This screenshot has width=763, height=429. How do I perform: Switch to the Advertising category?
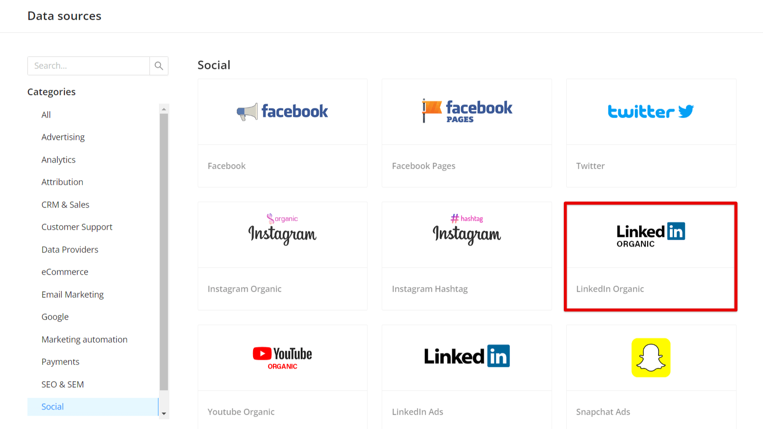63,137
